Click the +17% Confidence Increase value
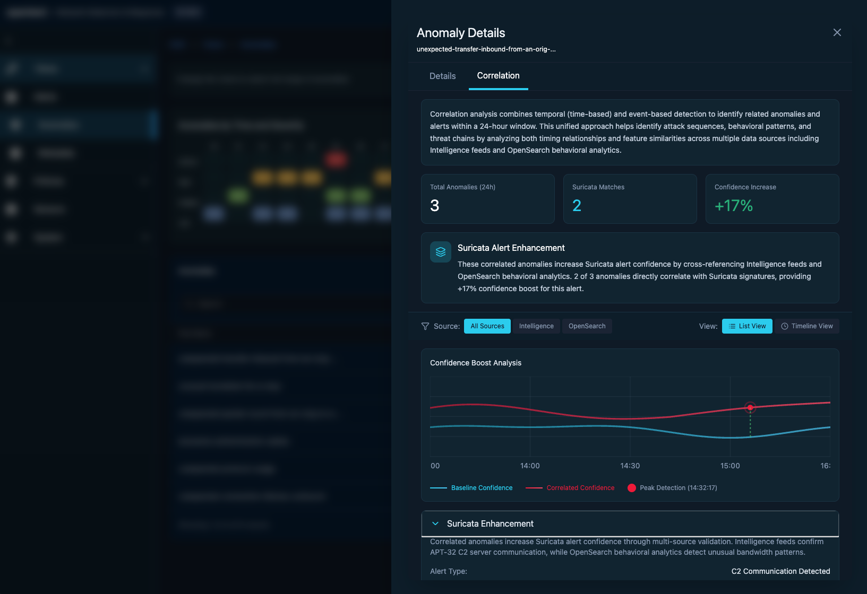The image size is (867, 594). 733,206
